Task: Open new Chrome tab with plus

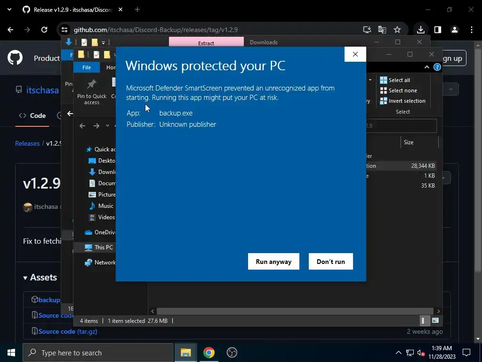Action: coord(137,9)
